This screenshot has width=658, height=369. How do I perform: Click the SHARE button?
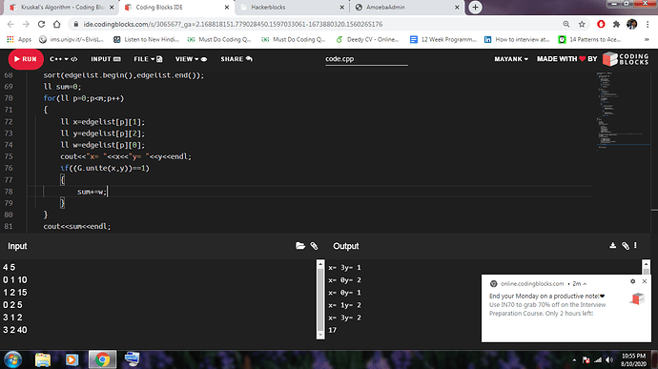coord(236,59)
